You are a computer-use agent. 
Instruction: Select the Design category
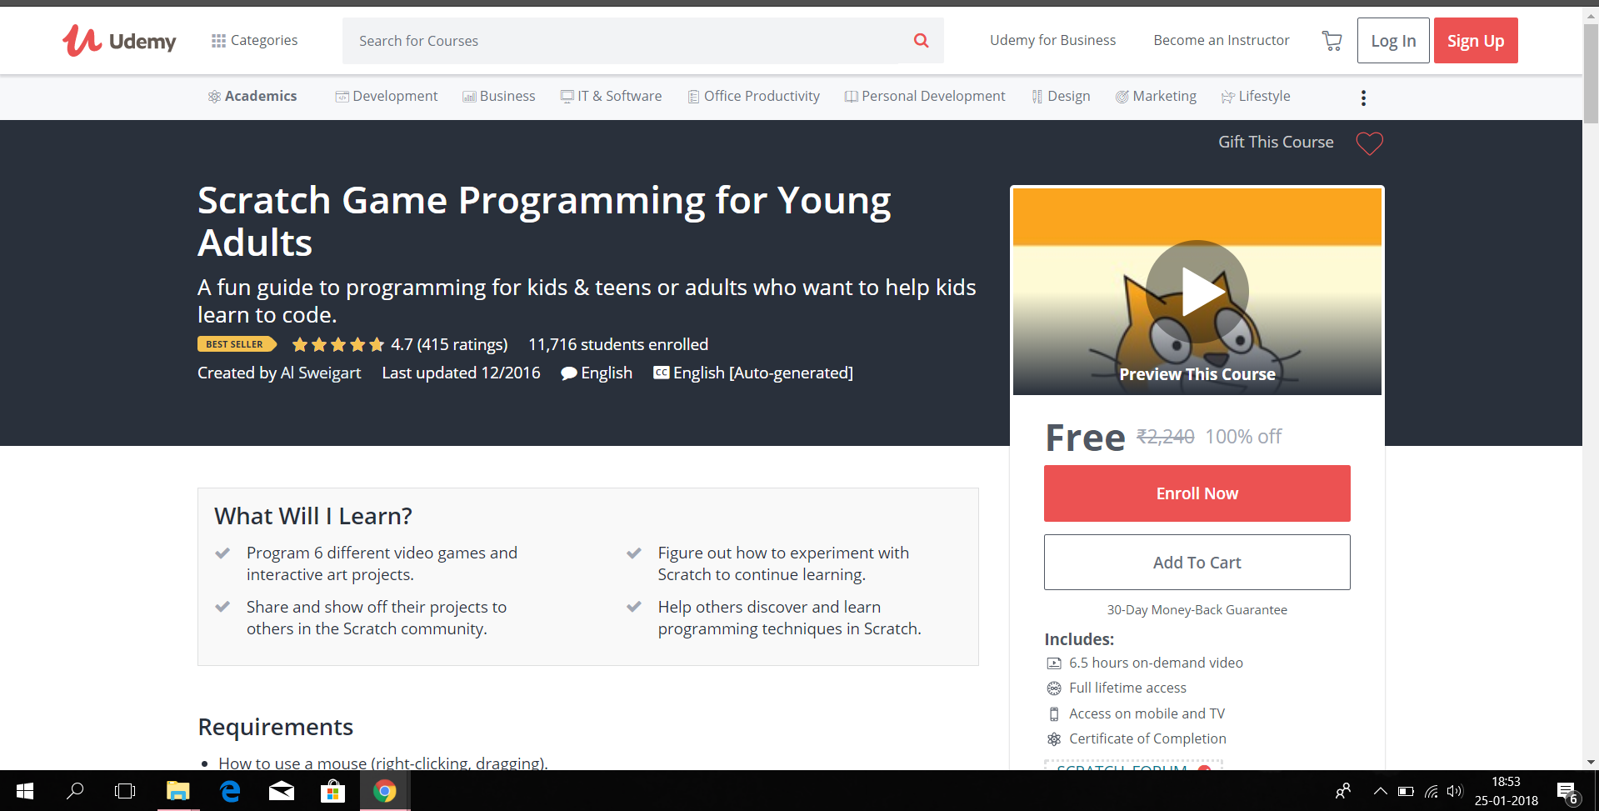click(1061, 97)
